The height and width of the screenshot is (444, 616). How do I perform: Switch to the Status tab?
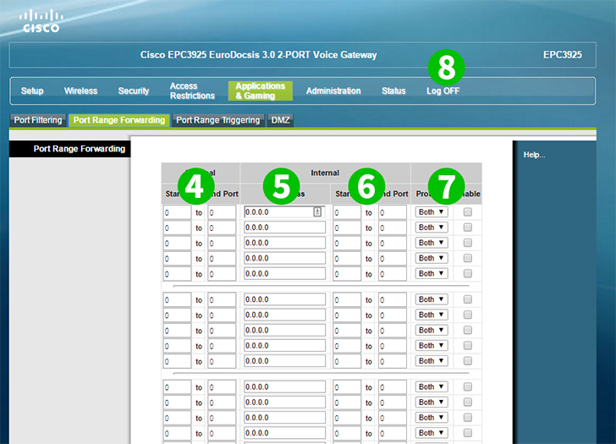coord(393,91)
